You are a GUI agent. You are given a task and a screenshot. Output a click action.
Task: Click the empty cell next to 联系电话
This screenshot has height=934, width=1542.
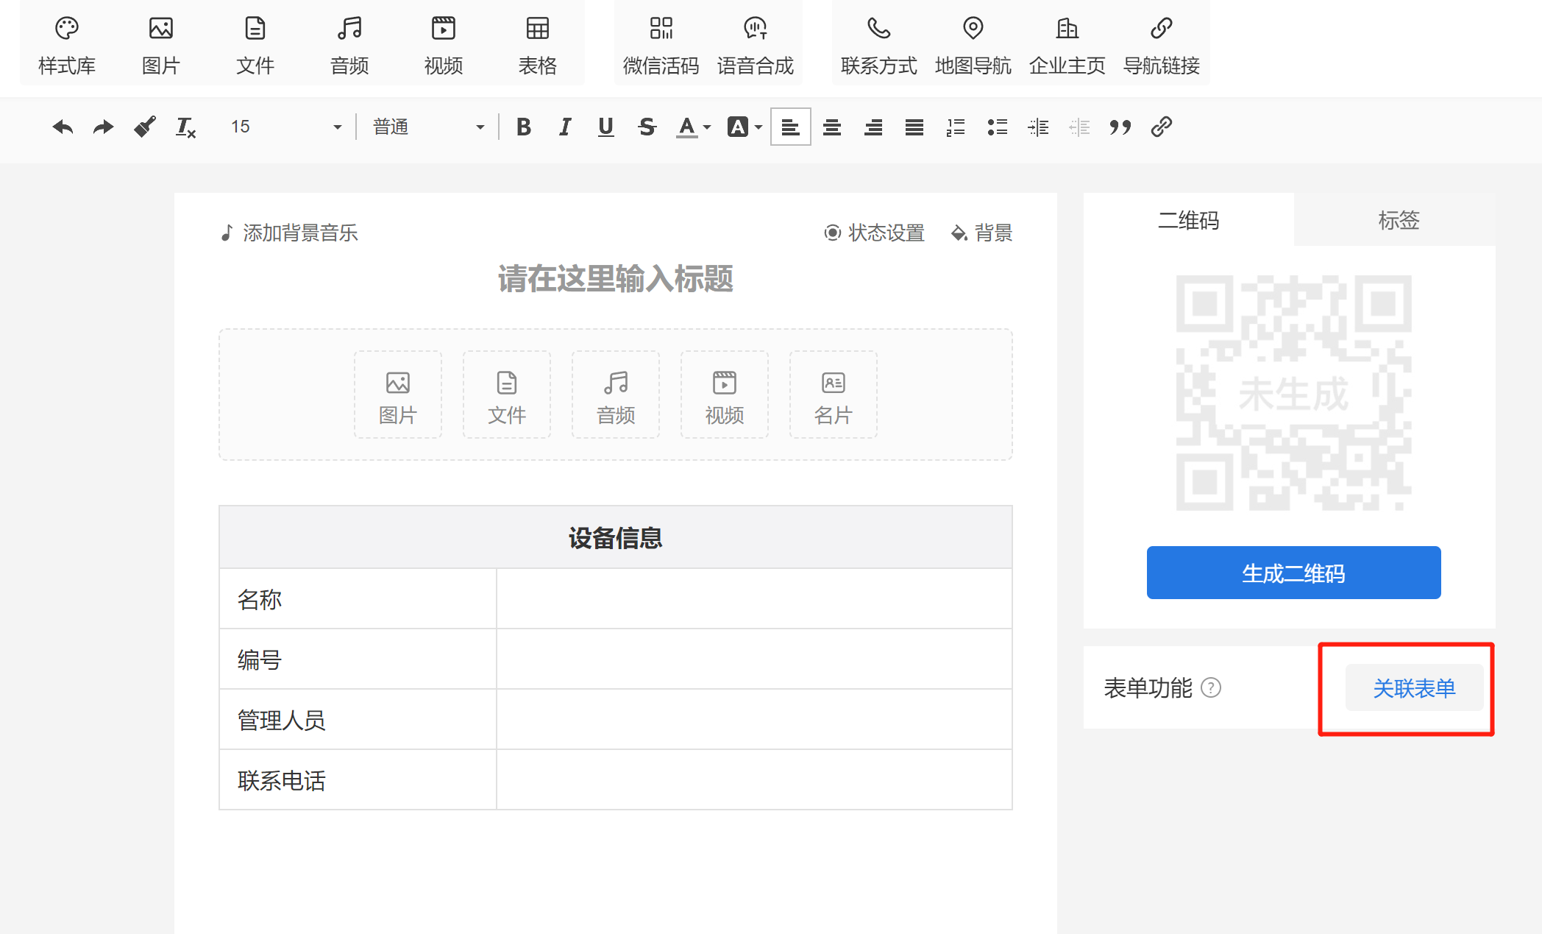754,780
